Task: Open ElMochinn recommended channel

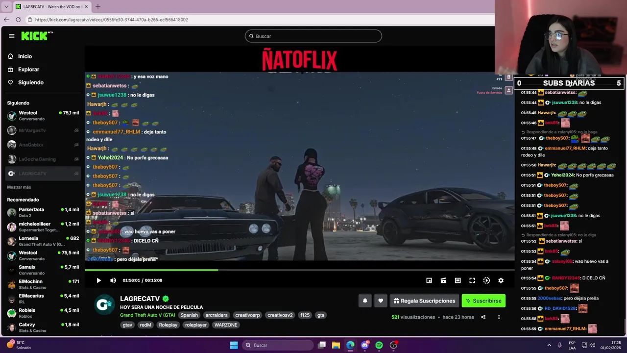Action: coord(43,284)
